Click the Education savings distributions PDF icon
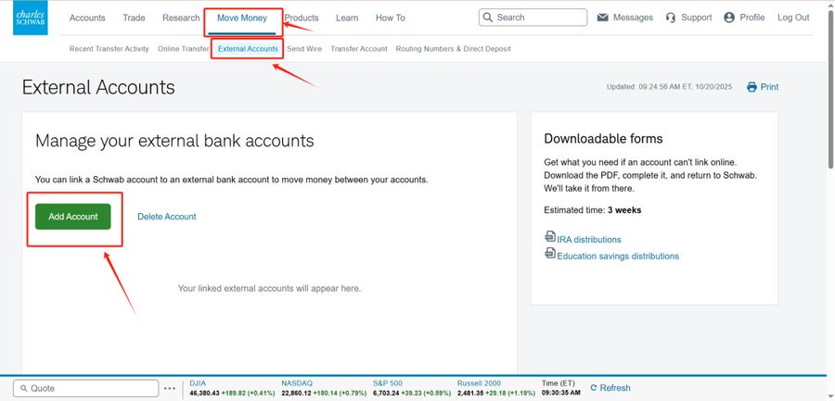 (x=550, y=253)
